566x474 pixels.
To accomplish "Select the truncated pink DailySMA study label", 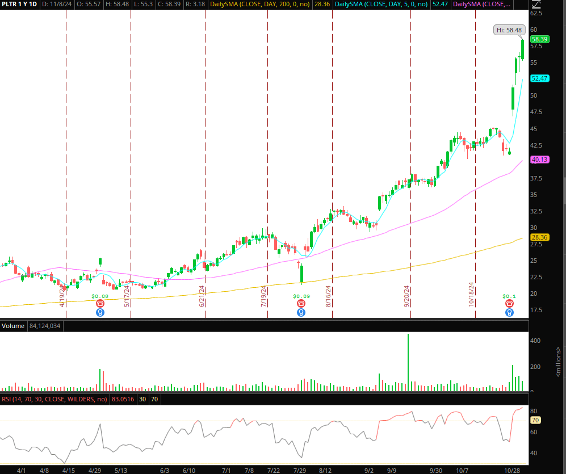I will coord(481,4).
